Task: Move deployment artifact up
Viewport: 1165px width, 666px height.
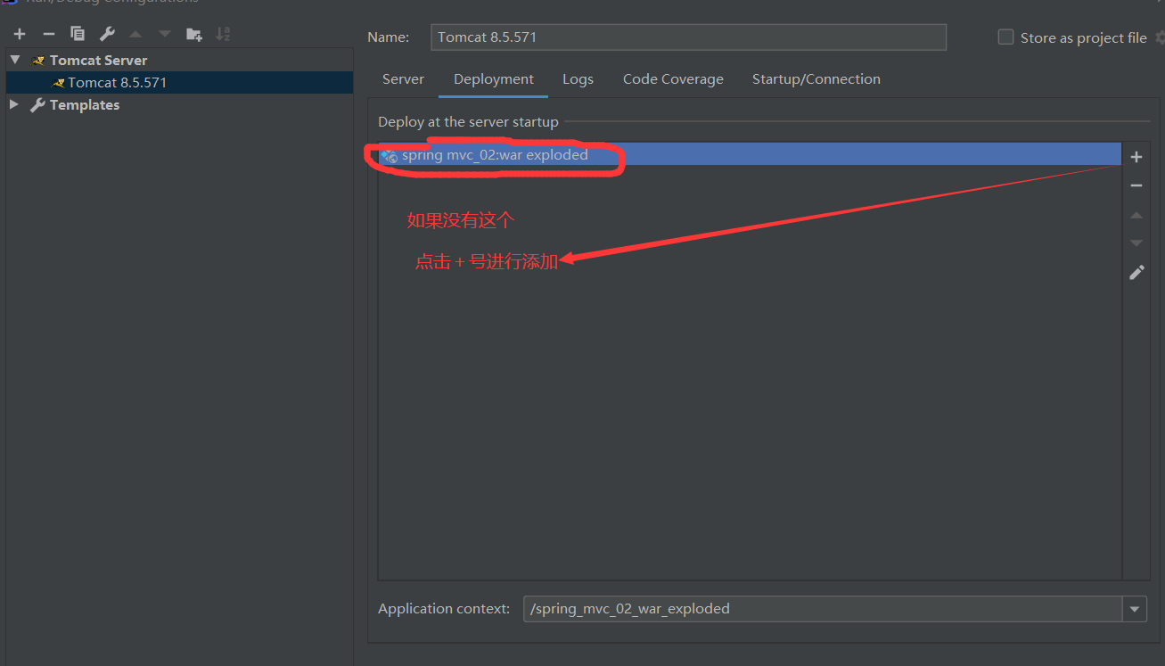Action: click(x=1136, y=215)
